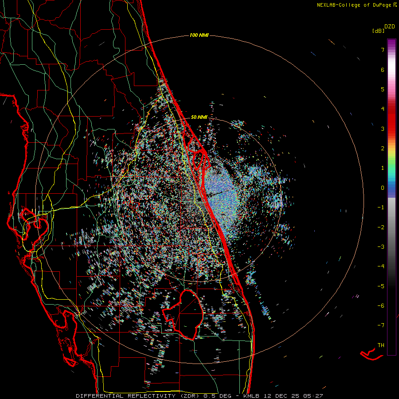Screen dimensions: 399x399
Task: Select scale value 6 on legend
Action: click(383, 70)
